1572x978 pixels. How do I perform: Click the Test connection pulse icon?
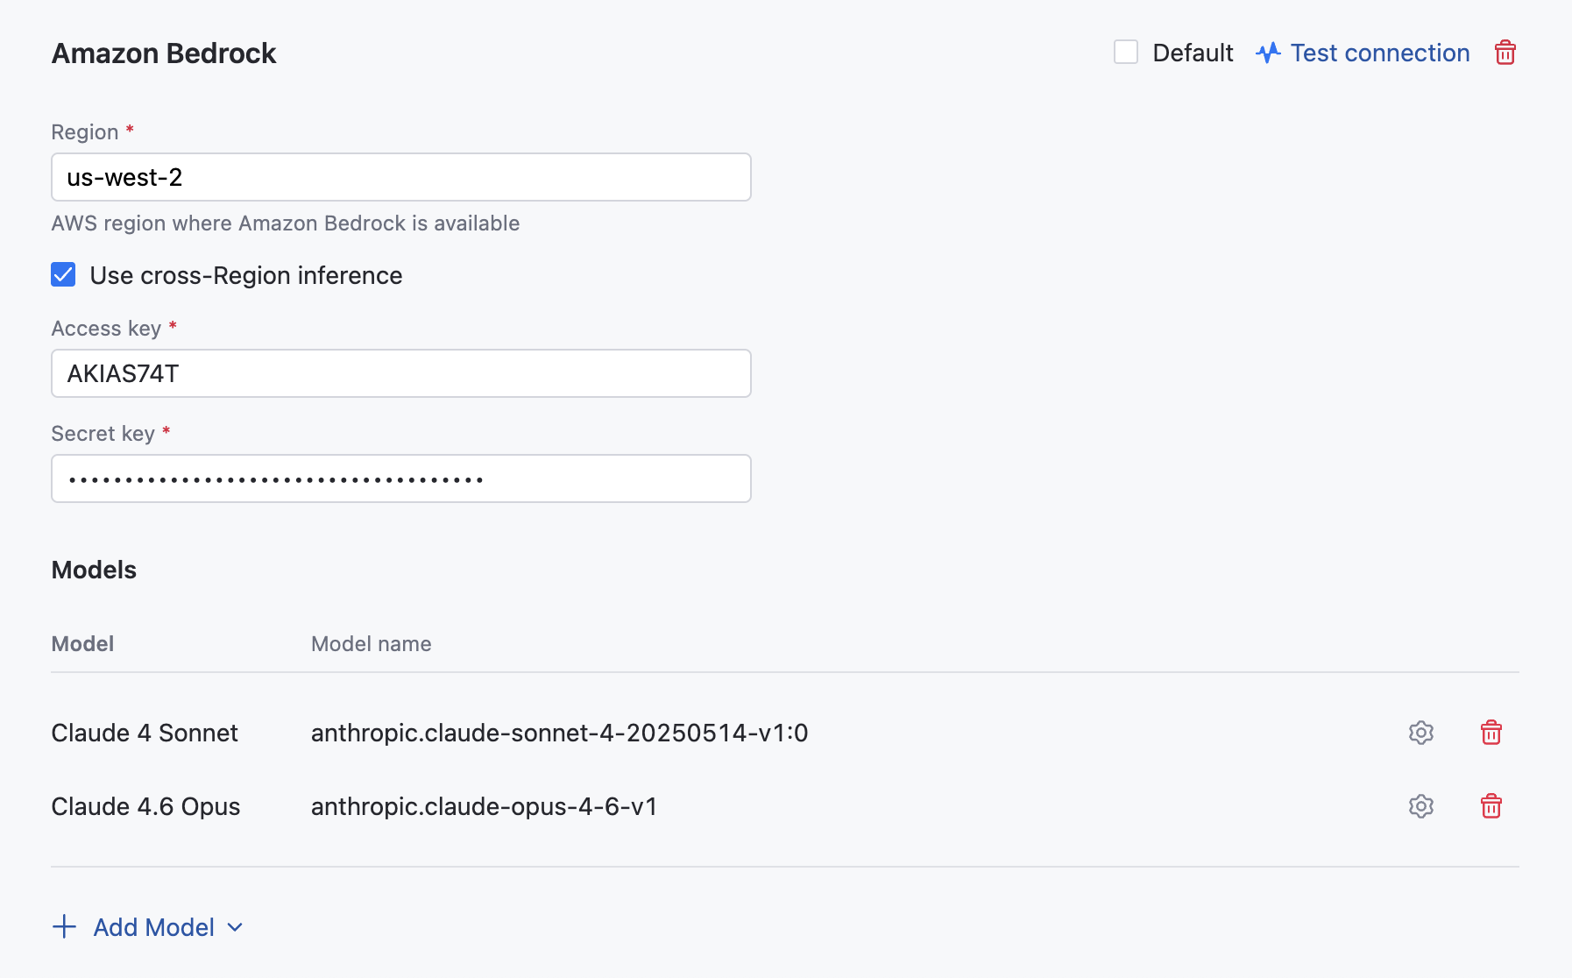pyautogui.click(x=1268, y=53)
